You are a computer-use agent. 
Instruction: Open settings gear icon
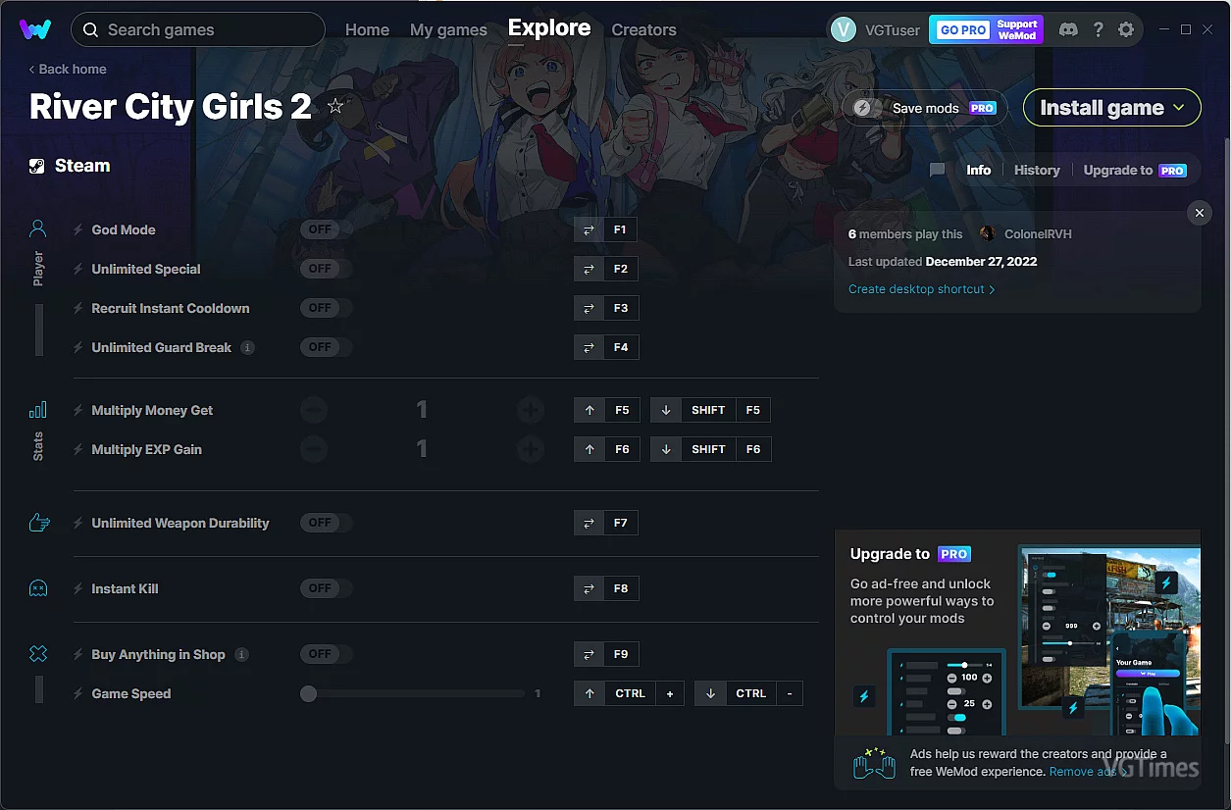click(1126, 29)
